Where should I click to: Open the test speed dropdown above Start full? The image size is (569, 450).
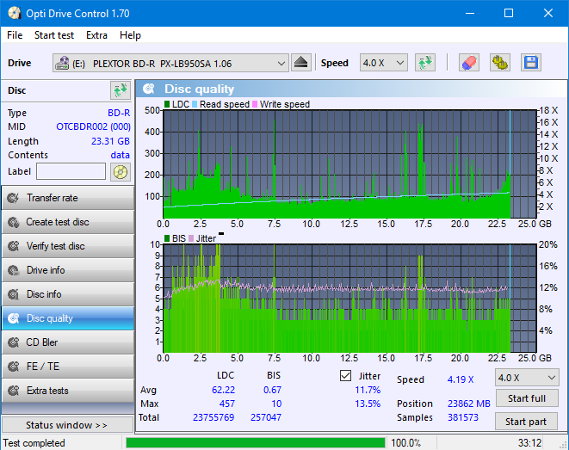click(527, 378)
